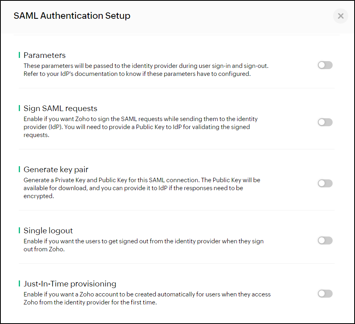Click the Private Key and Public Key description

pos(142,188)
